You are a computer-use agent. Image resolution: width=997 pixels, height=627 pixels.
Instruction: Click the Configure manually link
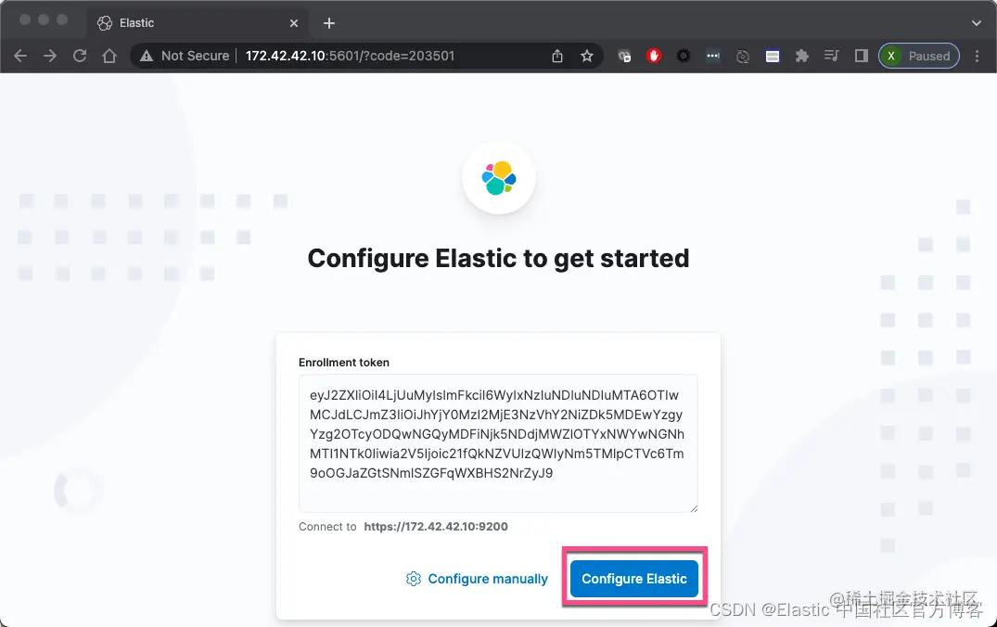477,579
